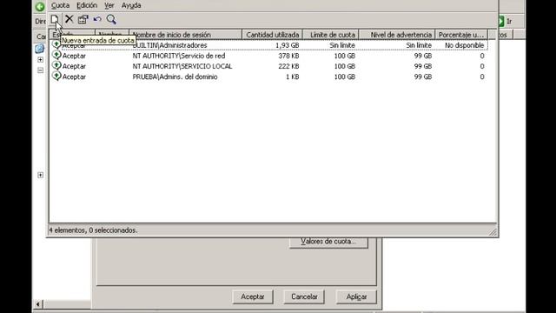Click Aceptar status text in Admins. del dominio row

point(74,77)
